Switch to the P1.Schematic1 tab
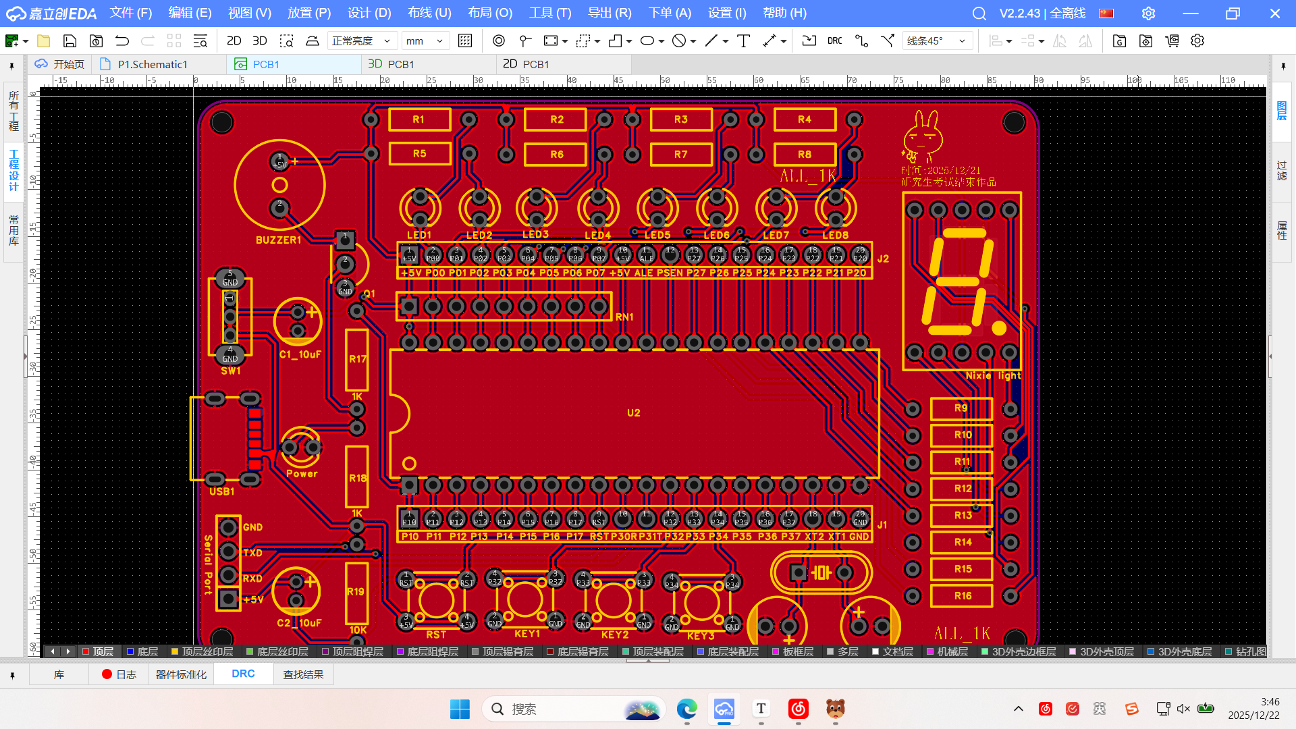This screenshot has height=729, width=1296. pos(153,64)
